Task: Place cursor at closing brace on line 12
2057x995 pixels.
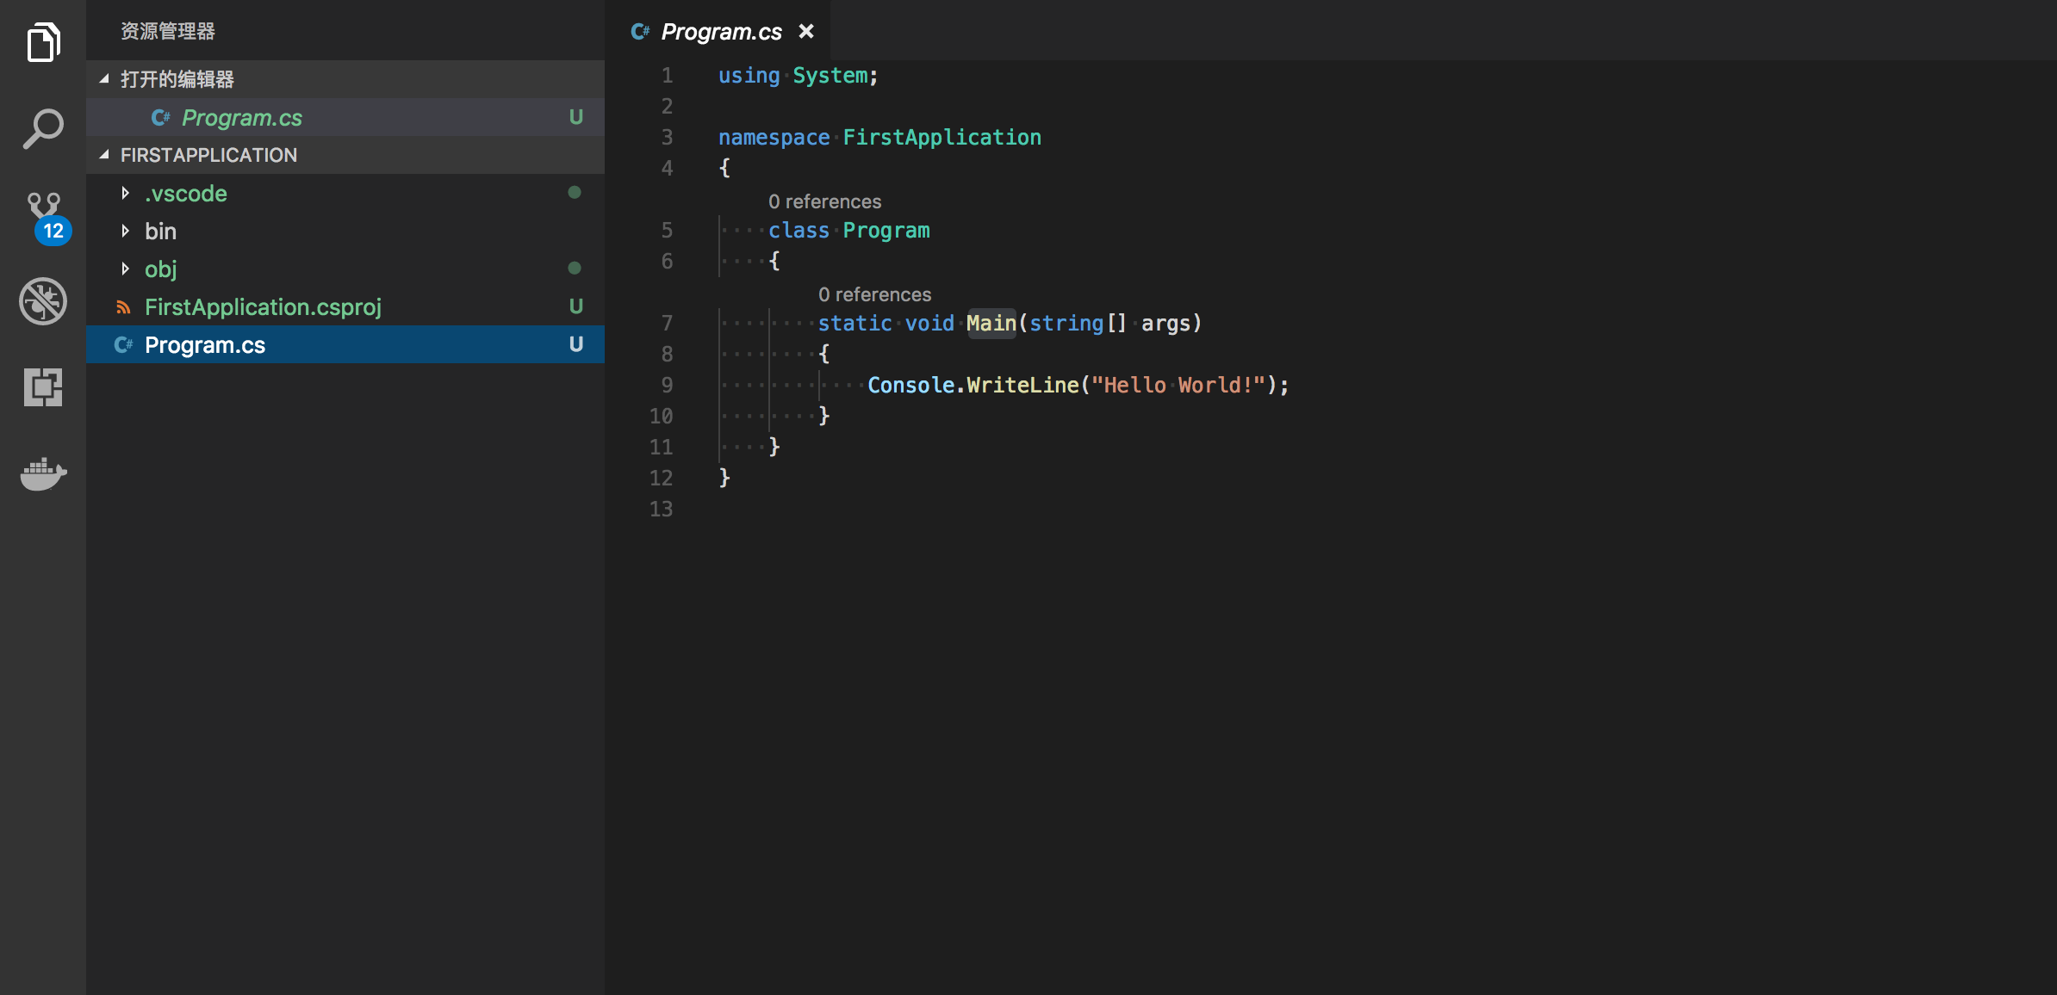Action: coord(724,478)
